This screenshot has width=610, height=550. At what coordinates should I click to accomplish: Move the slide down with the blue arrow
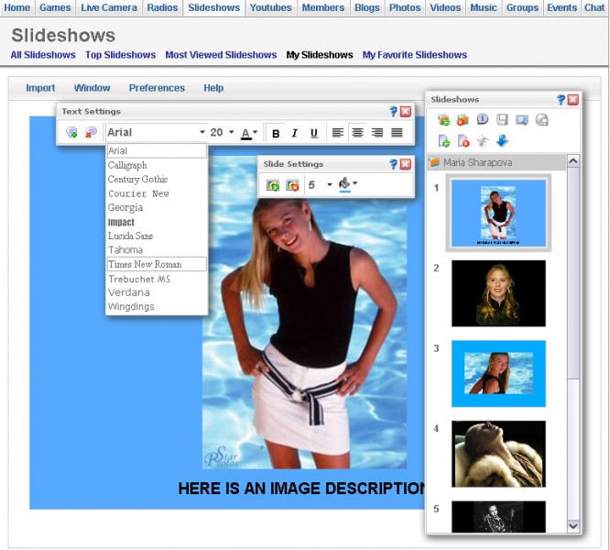pyautogui.click(x=502, y=141)
